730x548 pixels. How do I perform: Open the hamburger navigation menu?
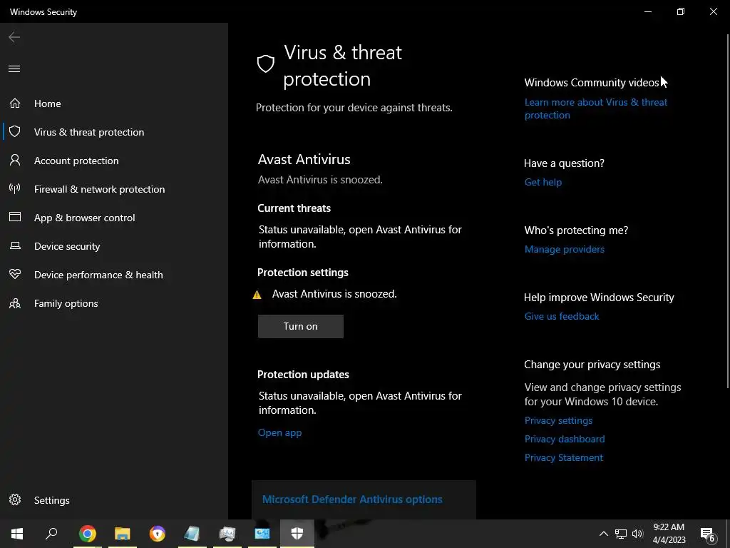tap(14, 69)
